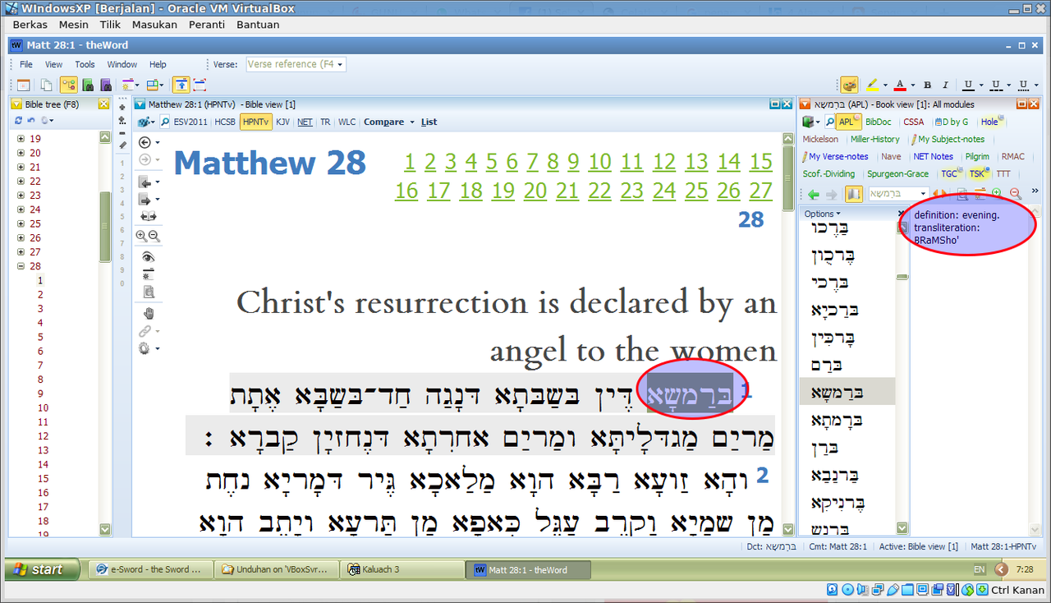Click the copy verses icon in main toolbar
The image size is (1051, 603).
pyautogui.click(x=47, y=85)
